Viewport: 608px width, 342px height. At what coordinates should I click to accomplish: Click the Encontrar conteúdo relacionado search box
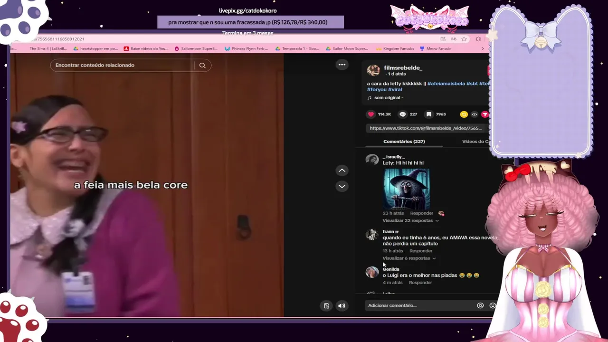coord(123,65)
